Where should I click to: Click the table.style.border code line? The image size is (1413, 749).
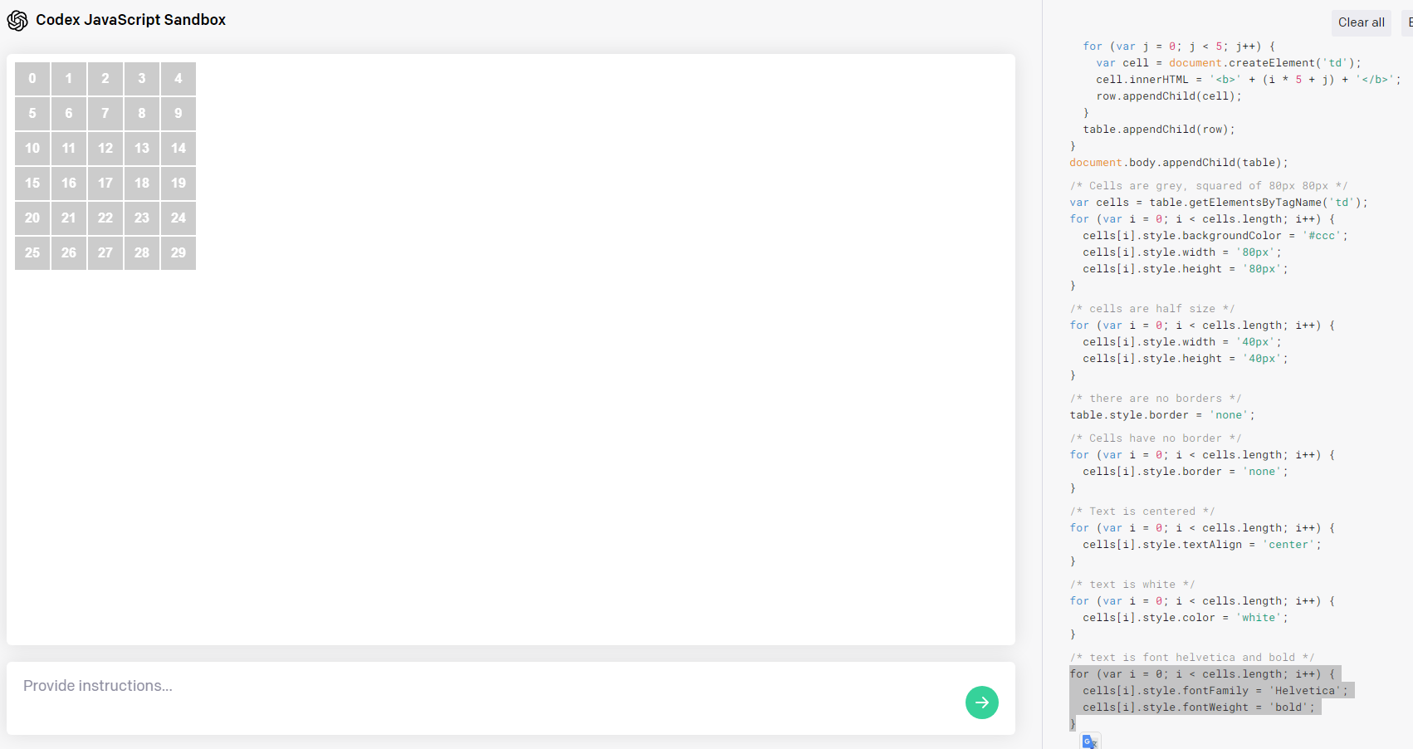[x=1162, y=415]
